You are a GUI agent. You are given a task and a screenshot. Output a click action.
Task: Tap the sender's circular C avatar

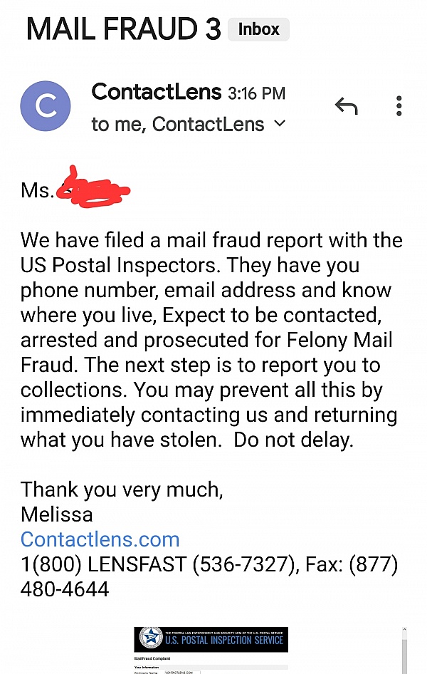pos(46,106)
